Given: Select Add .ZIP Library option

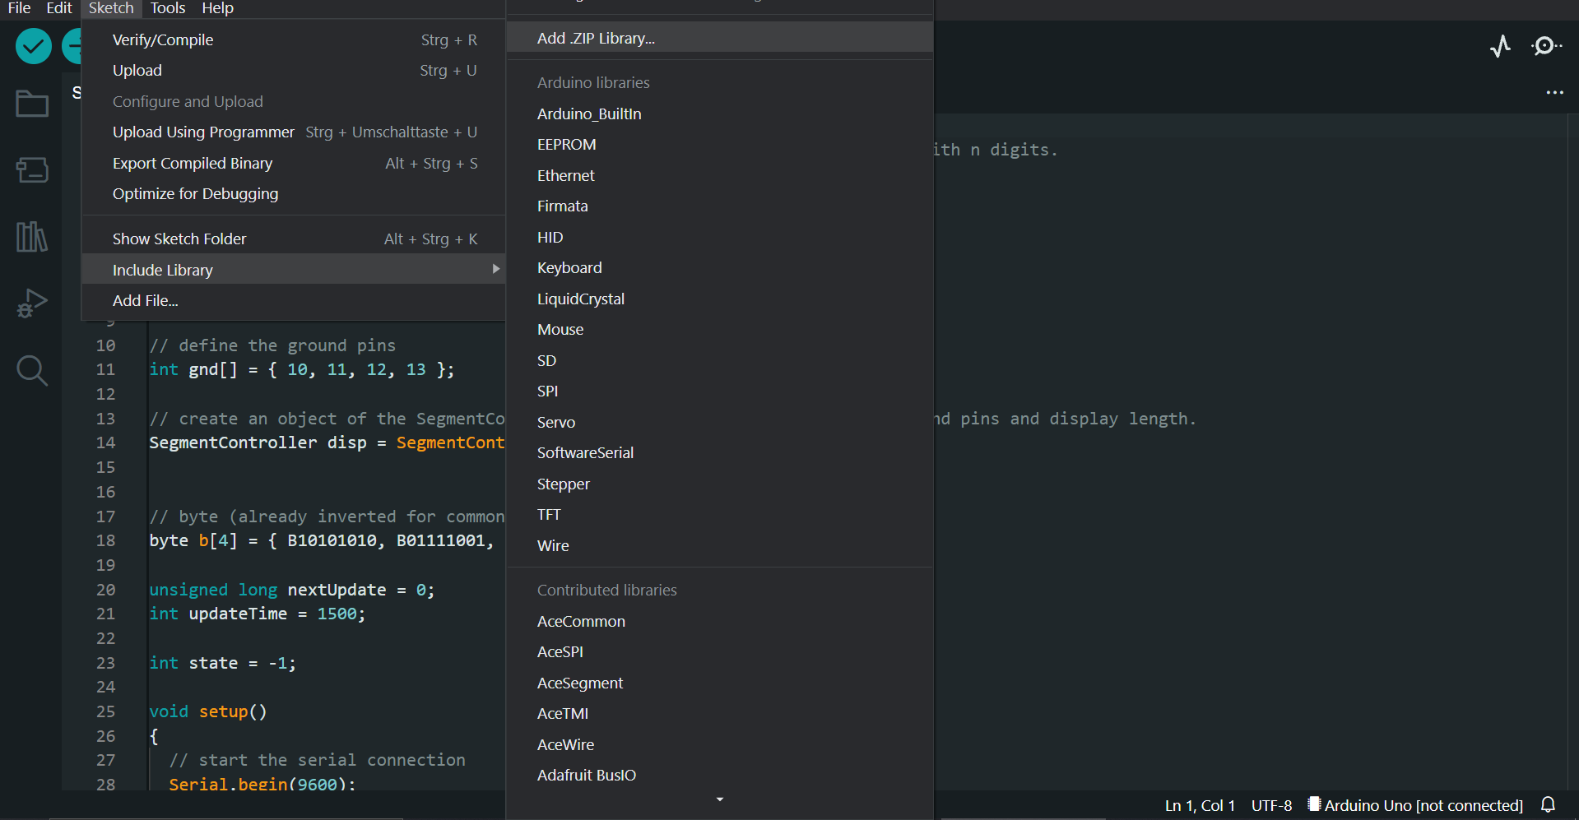Looking at the screenshot, I should (596, 37).
